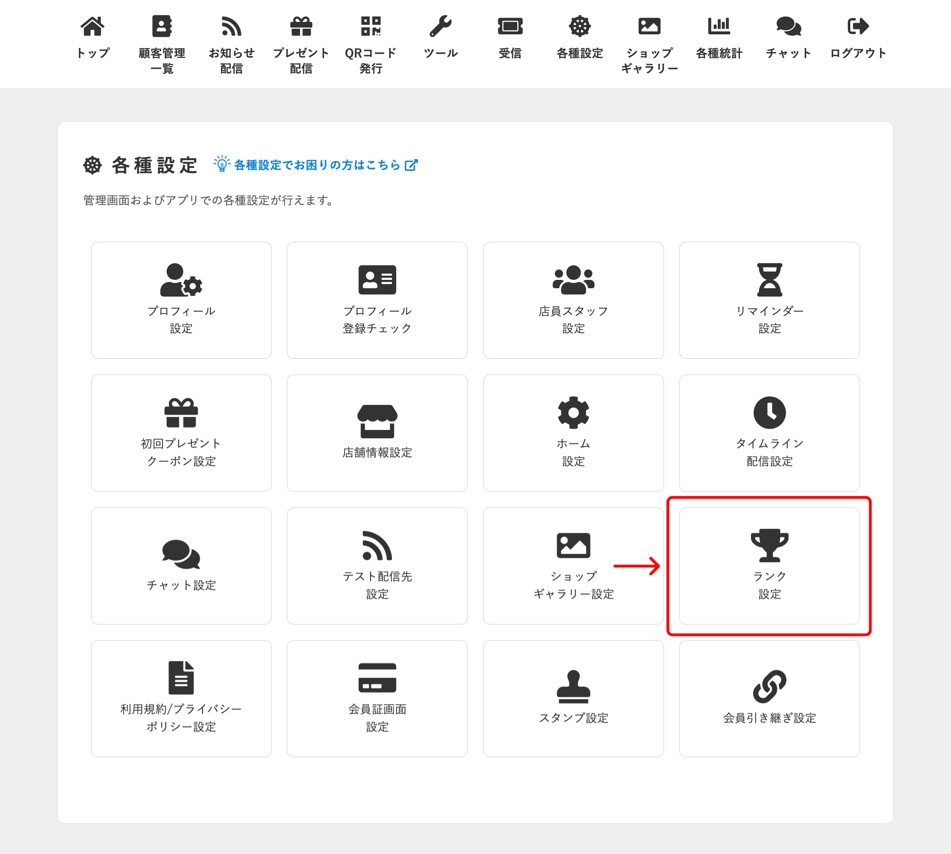Select the 各種統計 menu label
951x854 pixels.
[x=719, y=53]
